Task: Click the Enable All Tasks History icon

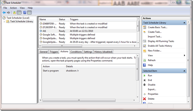Action: pyautogui.click(x=145, y=46)
